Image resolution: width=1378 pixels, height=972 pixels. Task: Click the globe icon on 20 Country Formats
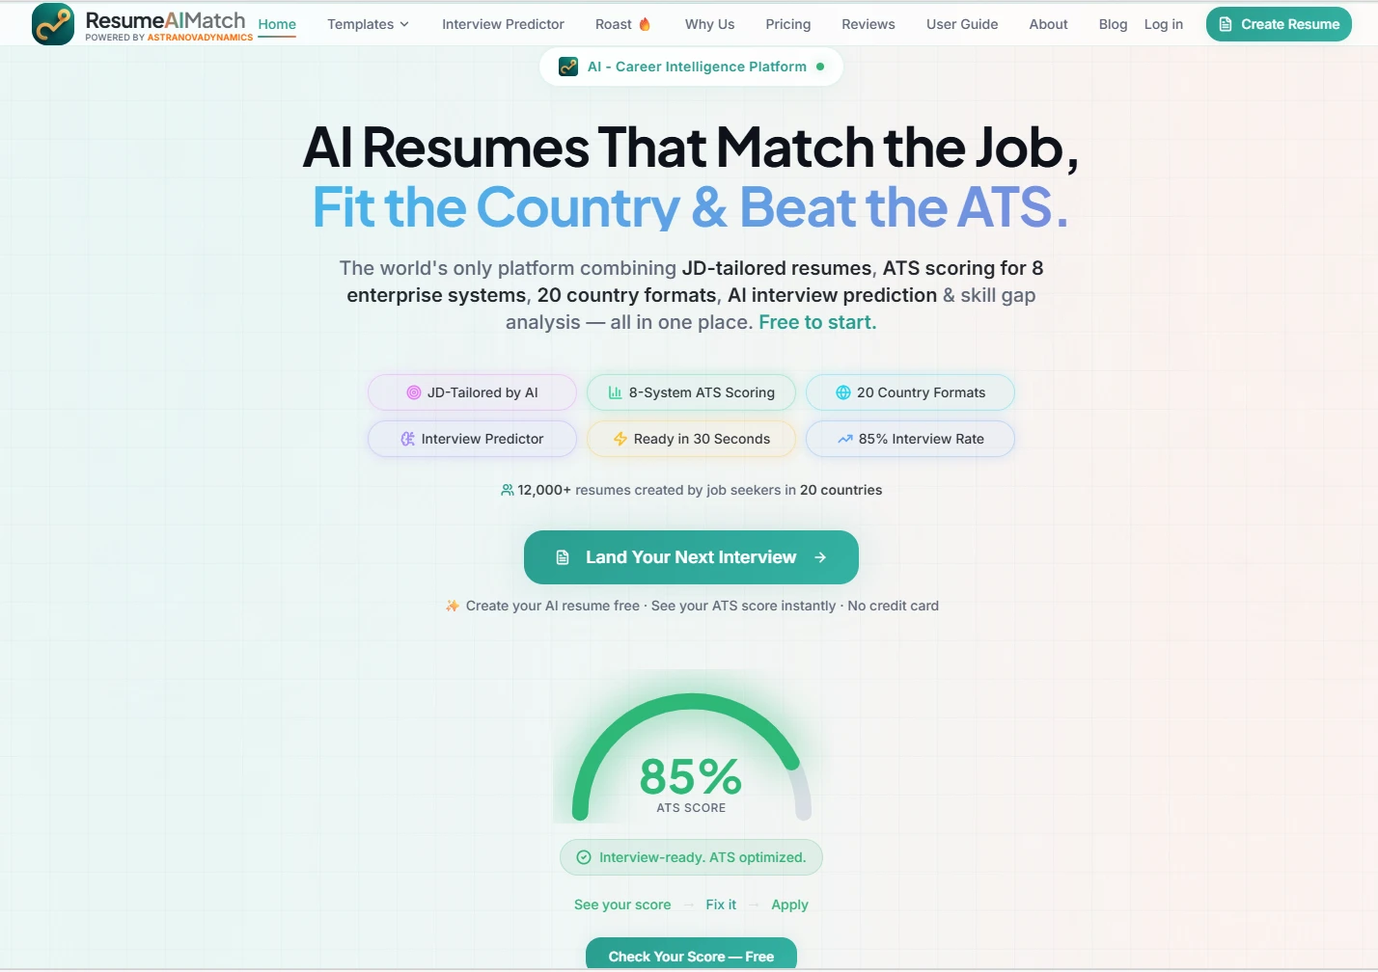(x=842, y=392)
